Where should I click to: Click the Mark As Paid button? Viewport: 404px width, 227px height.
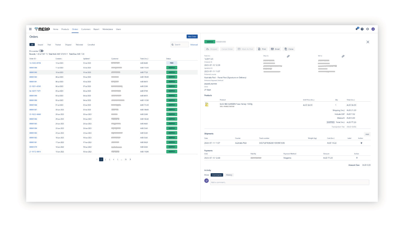pos(245,49)
